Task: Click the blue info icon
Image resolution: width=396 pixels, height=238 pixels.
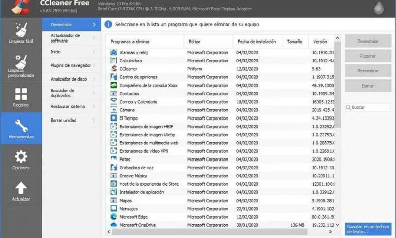Action: coord(108,24)
